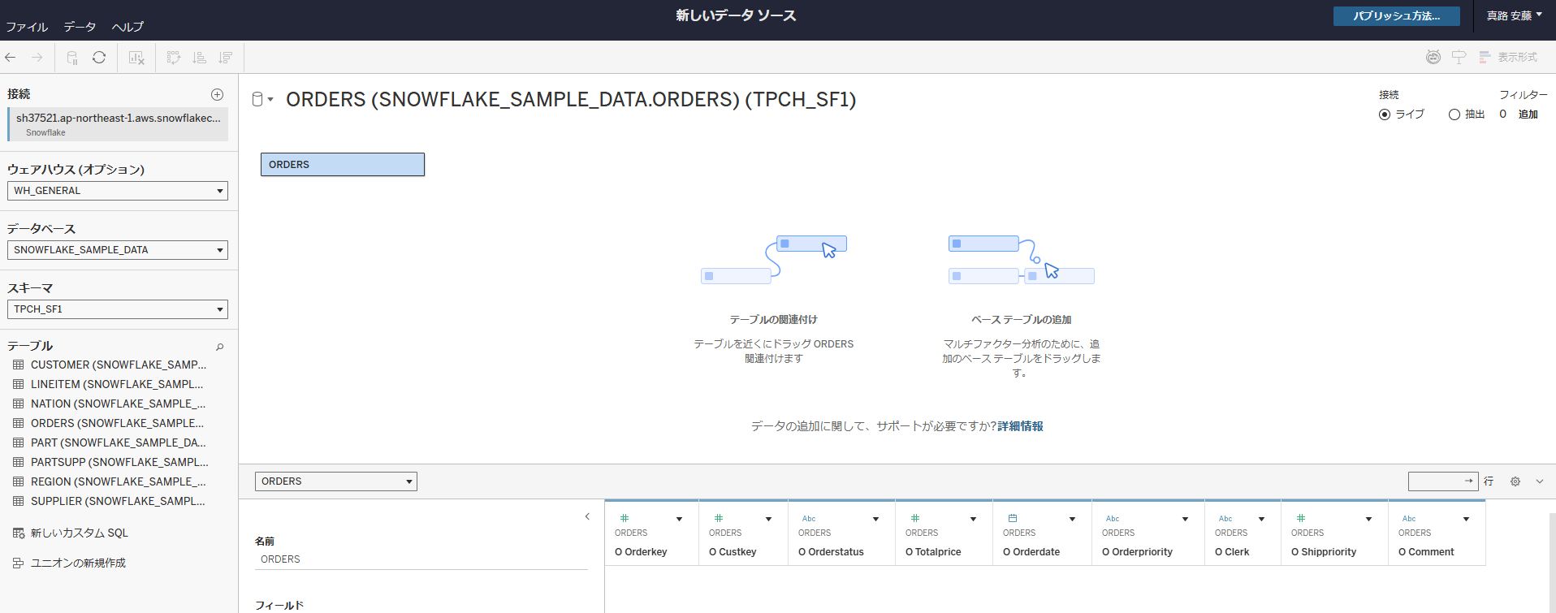Open the ヘルプ menu

tap(128, 27)
